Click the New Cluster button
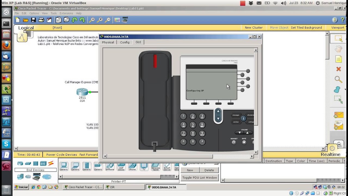This screenshot has height=196, width=348. pos(254,27)
